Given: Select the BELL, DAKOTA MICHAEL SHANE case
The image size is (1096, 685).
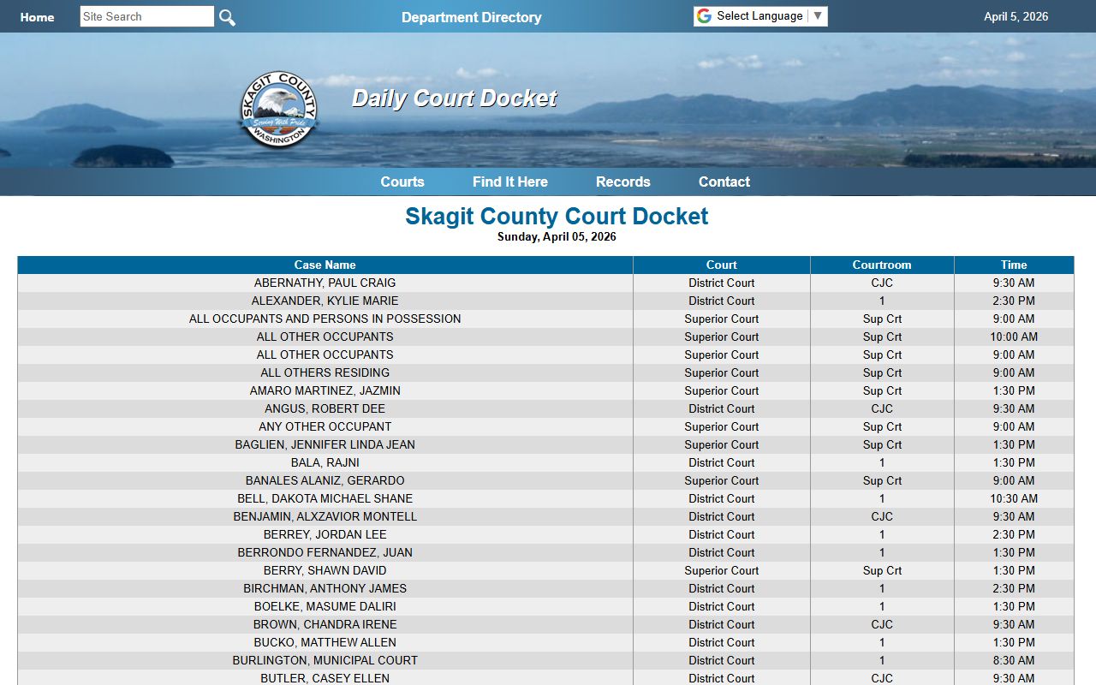Looking at the screenshot, I should point(325,498).
